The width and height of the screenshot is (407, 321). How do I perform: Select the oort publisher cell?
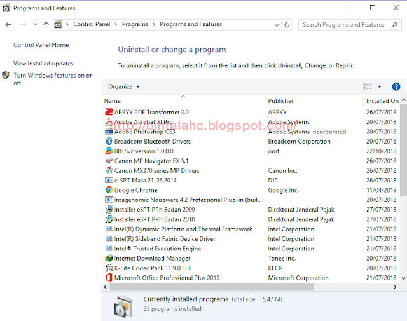click(x=273, y=151)
